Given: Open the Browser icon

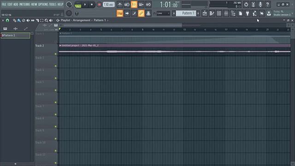Looking at the screenshot, I should click(x=233, y=13).
